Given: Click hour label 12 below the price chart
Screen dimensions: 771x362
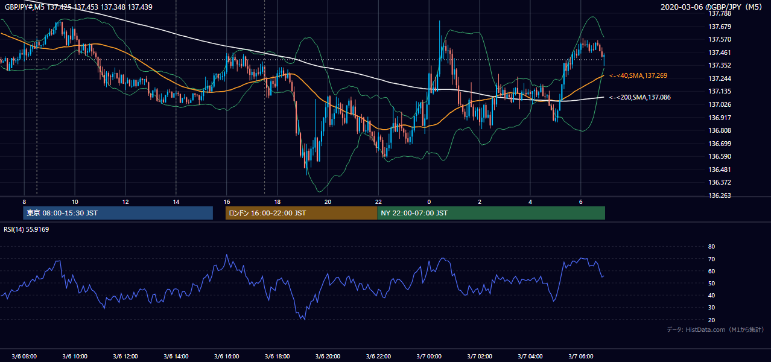Looking at the screenshot, I should click(125, 202).
